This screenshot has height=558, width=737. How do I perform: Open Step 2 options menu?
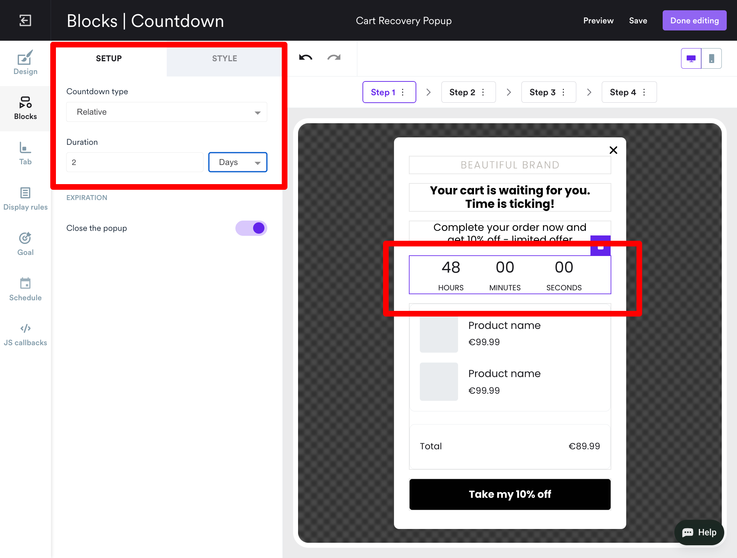click(483, 92)
